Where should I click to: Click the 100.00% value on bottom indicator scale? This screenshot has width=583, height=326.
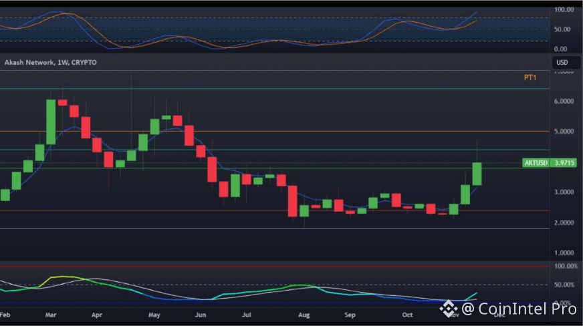(566, 267)
